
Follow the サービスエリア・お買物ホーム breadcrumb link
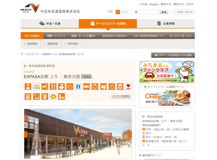click(39, 54)
